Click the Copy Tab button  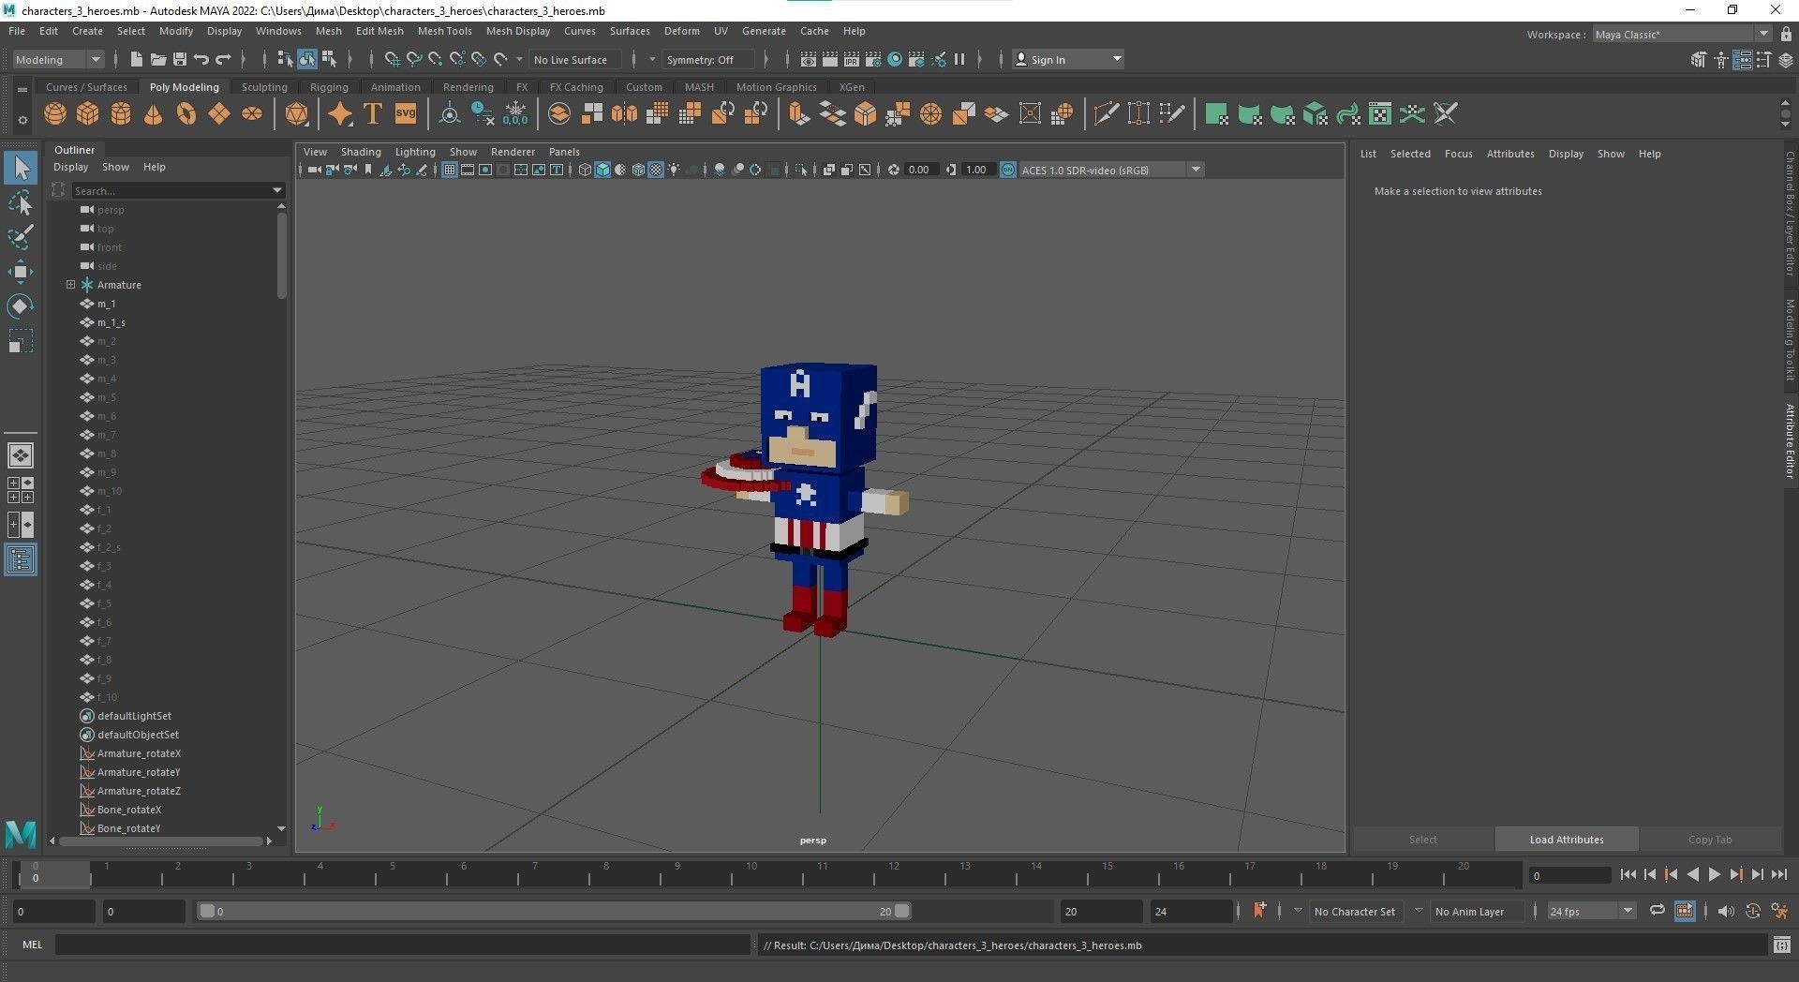pyautogui.click(x=1710, y=840)
